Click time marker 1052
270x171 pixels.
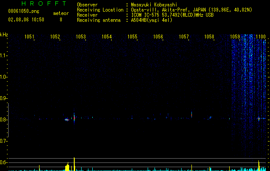55,37
